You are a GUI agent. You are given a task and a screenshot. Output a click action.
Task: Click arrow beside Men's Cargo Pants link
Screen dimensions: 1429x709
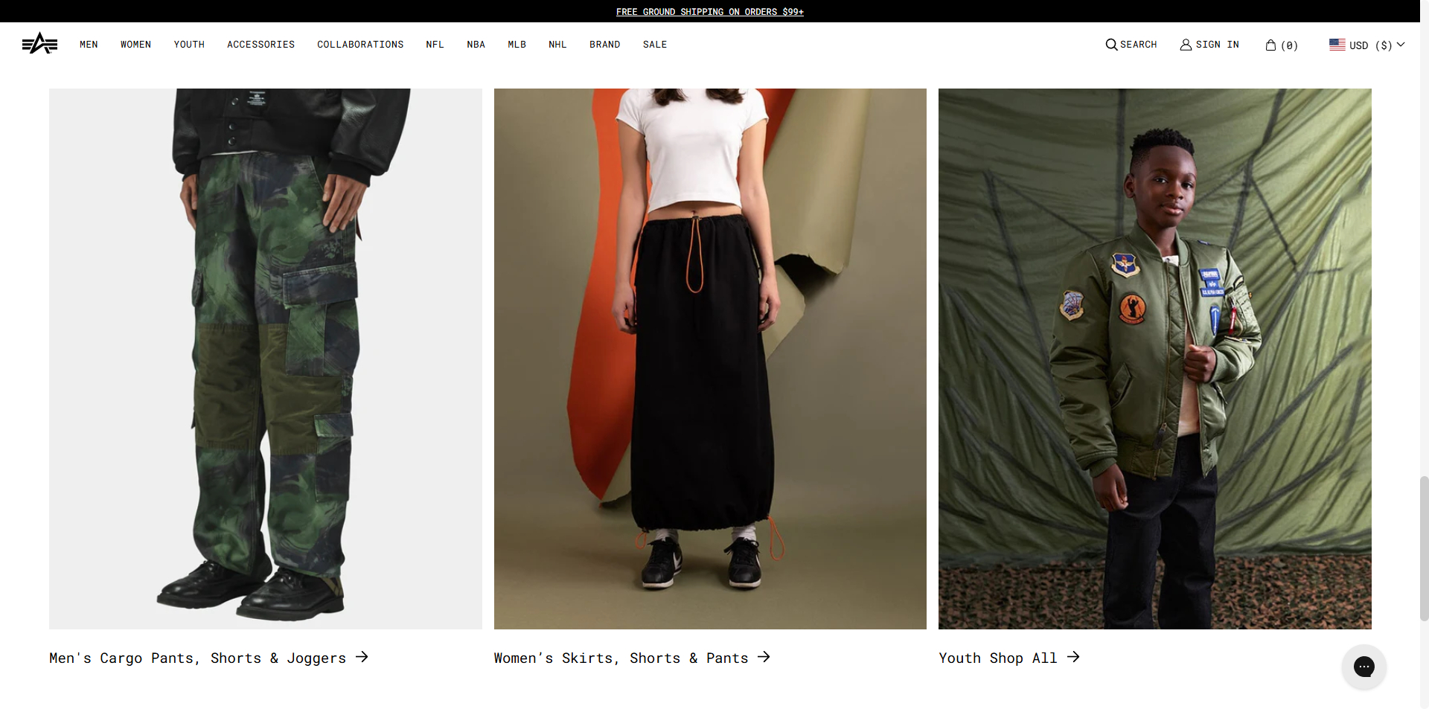click(362, 657)
